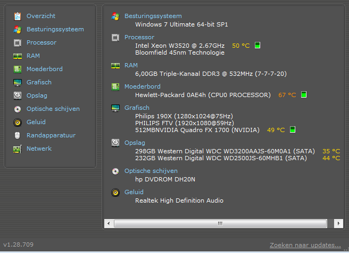Click the Besturingssysteem heading link in summary
Screen dimensions: 349x253
pos(153,16)
